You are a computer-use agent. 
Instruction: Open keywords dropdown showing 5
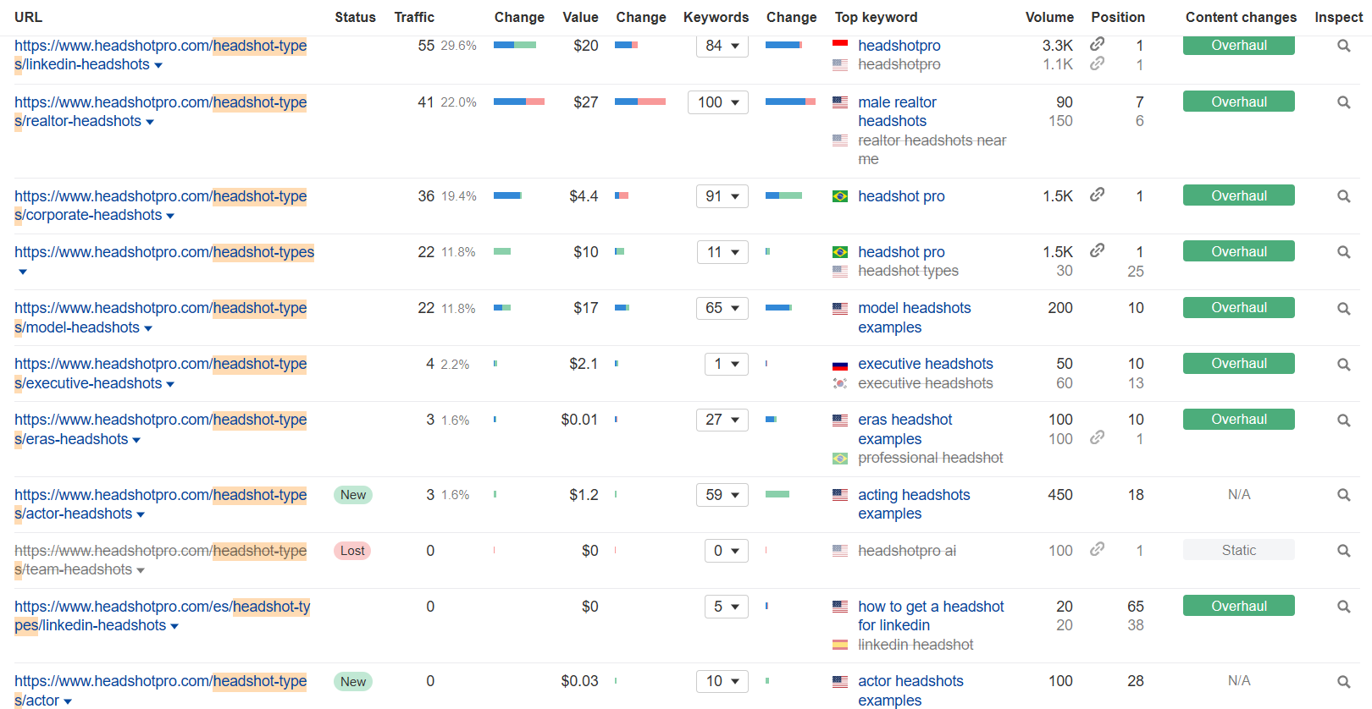[727, 607]
